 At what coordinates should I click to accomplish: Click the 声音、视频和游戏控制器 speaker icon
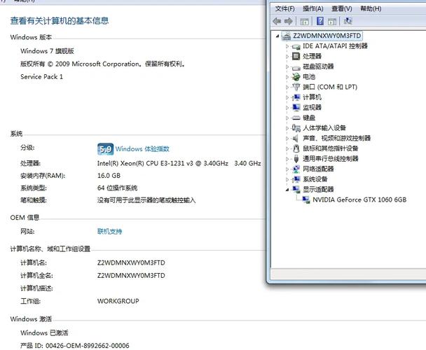pos(296,138)
